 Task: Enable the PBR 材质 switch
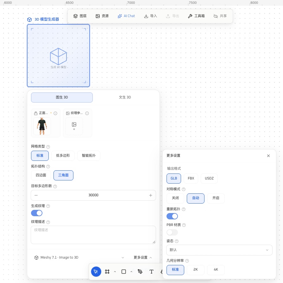[x=172, y=232]
